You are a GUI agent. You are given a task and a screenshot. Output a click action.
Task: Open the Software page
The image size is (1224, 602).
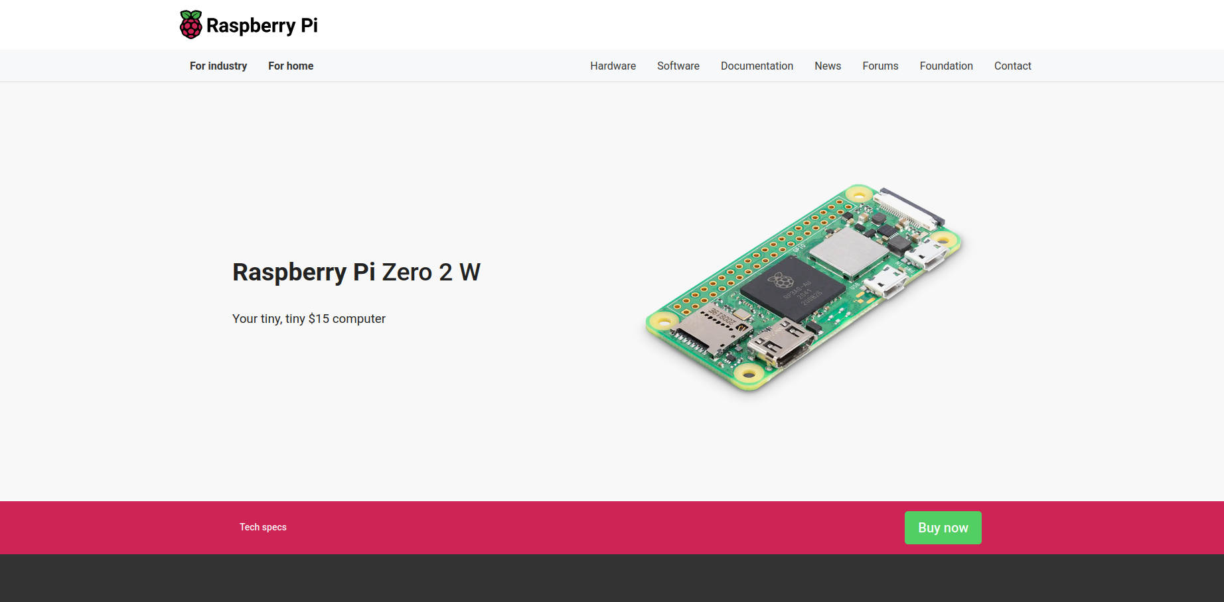tap(678, 66)
